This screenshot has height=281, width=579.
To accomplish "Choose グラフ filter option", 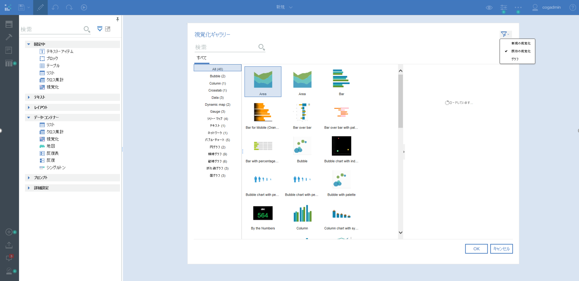I will click(x=515, y=59).
